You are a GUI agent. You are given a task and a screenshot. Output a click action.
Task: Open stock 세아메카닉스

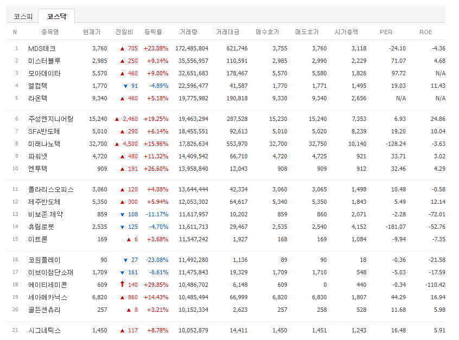coord(48,297)
